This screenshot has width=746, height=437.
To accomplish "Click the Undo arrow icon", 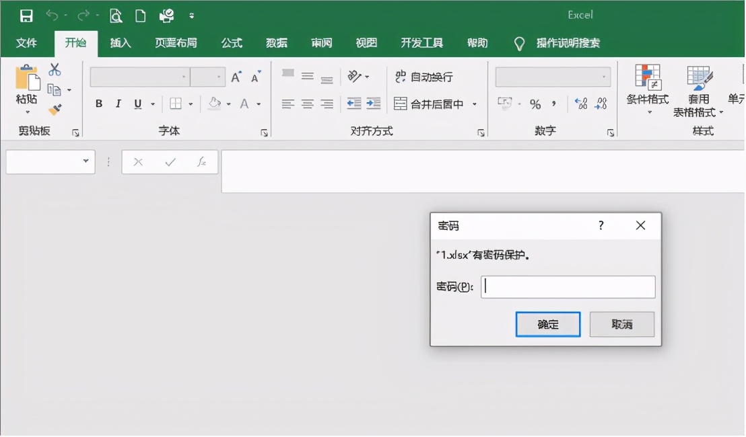I will pos(52,15).
